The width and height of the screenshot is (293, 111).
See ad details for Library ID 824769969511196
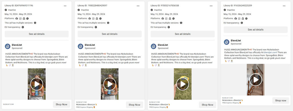[x=37, y=34]
